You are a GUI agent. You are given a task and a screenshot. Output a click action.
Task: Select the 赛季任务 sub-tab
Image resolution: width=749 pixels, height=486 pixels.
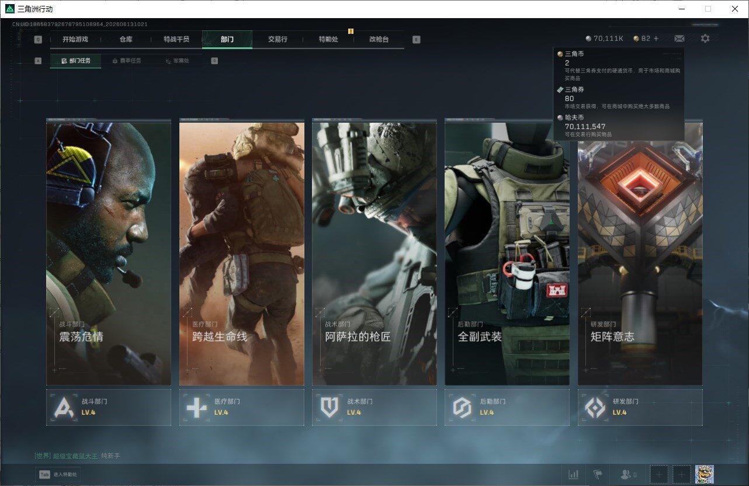pos(126,61)
